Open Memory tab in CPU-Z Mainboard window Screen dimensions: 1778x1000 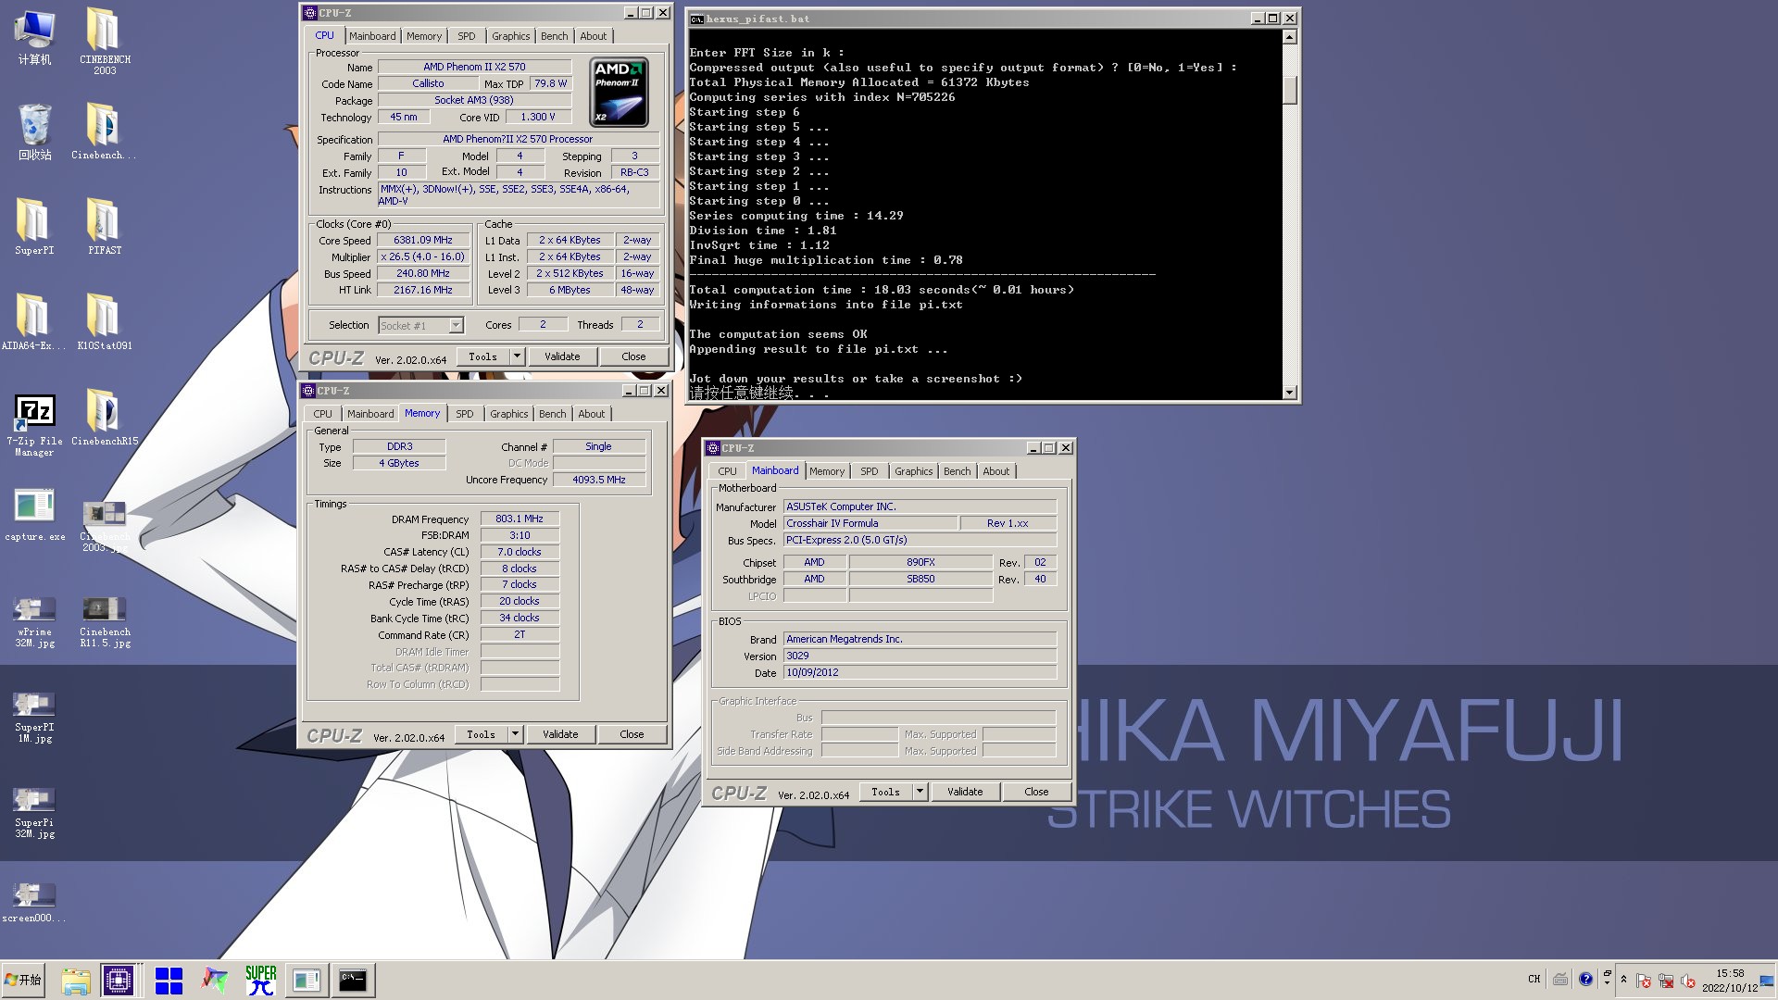pos(827,471)
